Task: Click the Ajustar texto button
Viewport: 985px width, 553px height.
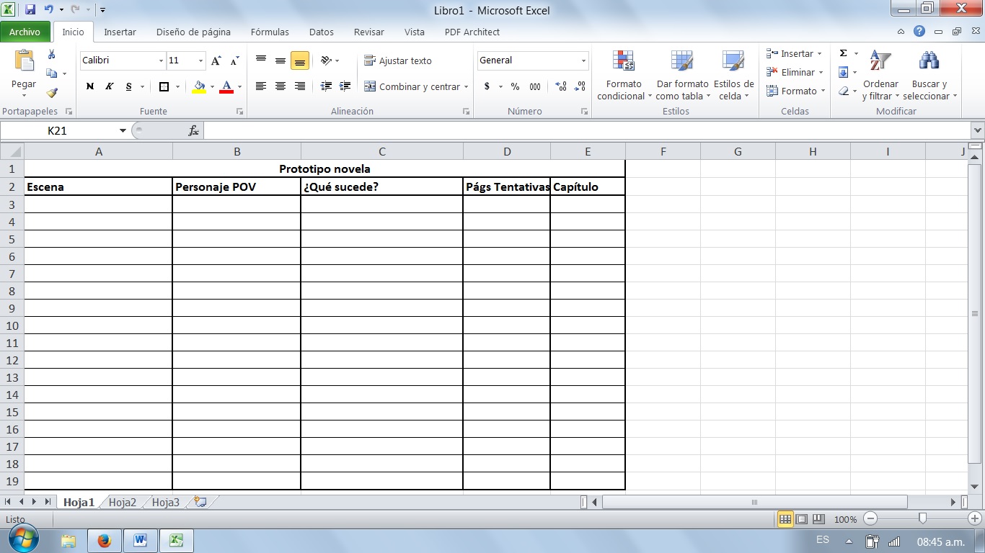Action: [398, 60]
